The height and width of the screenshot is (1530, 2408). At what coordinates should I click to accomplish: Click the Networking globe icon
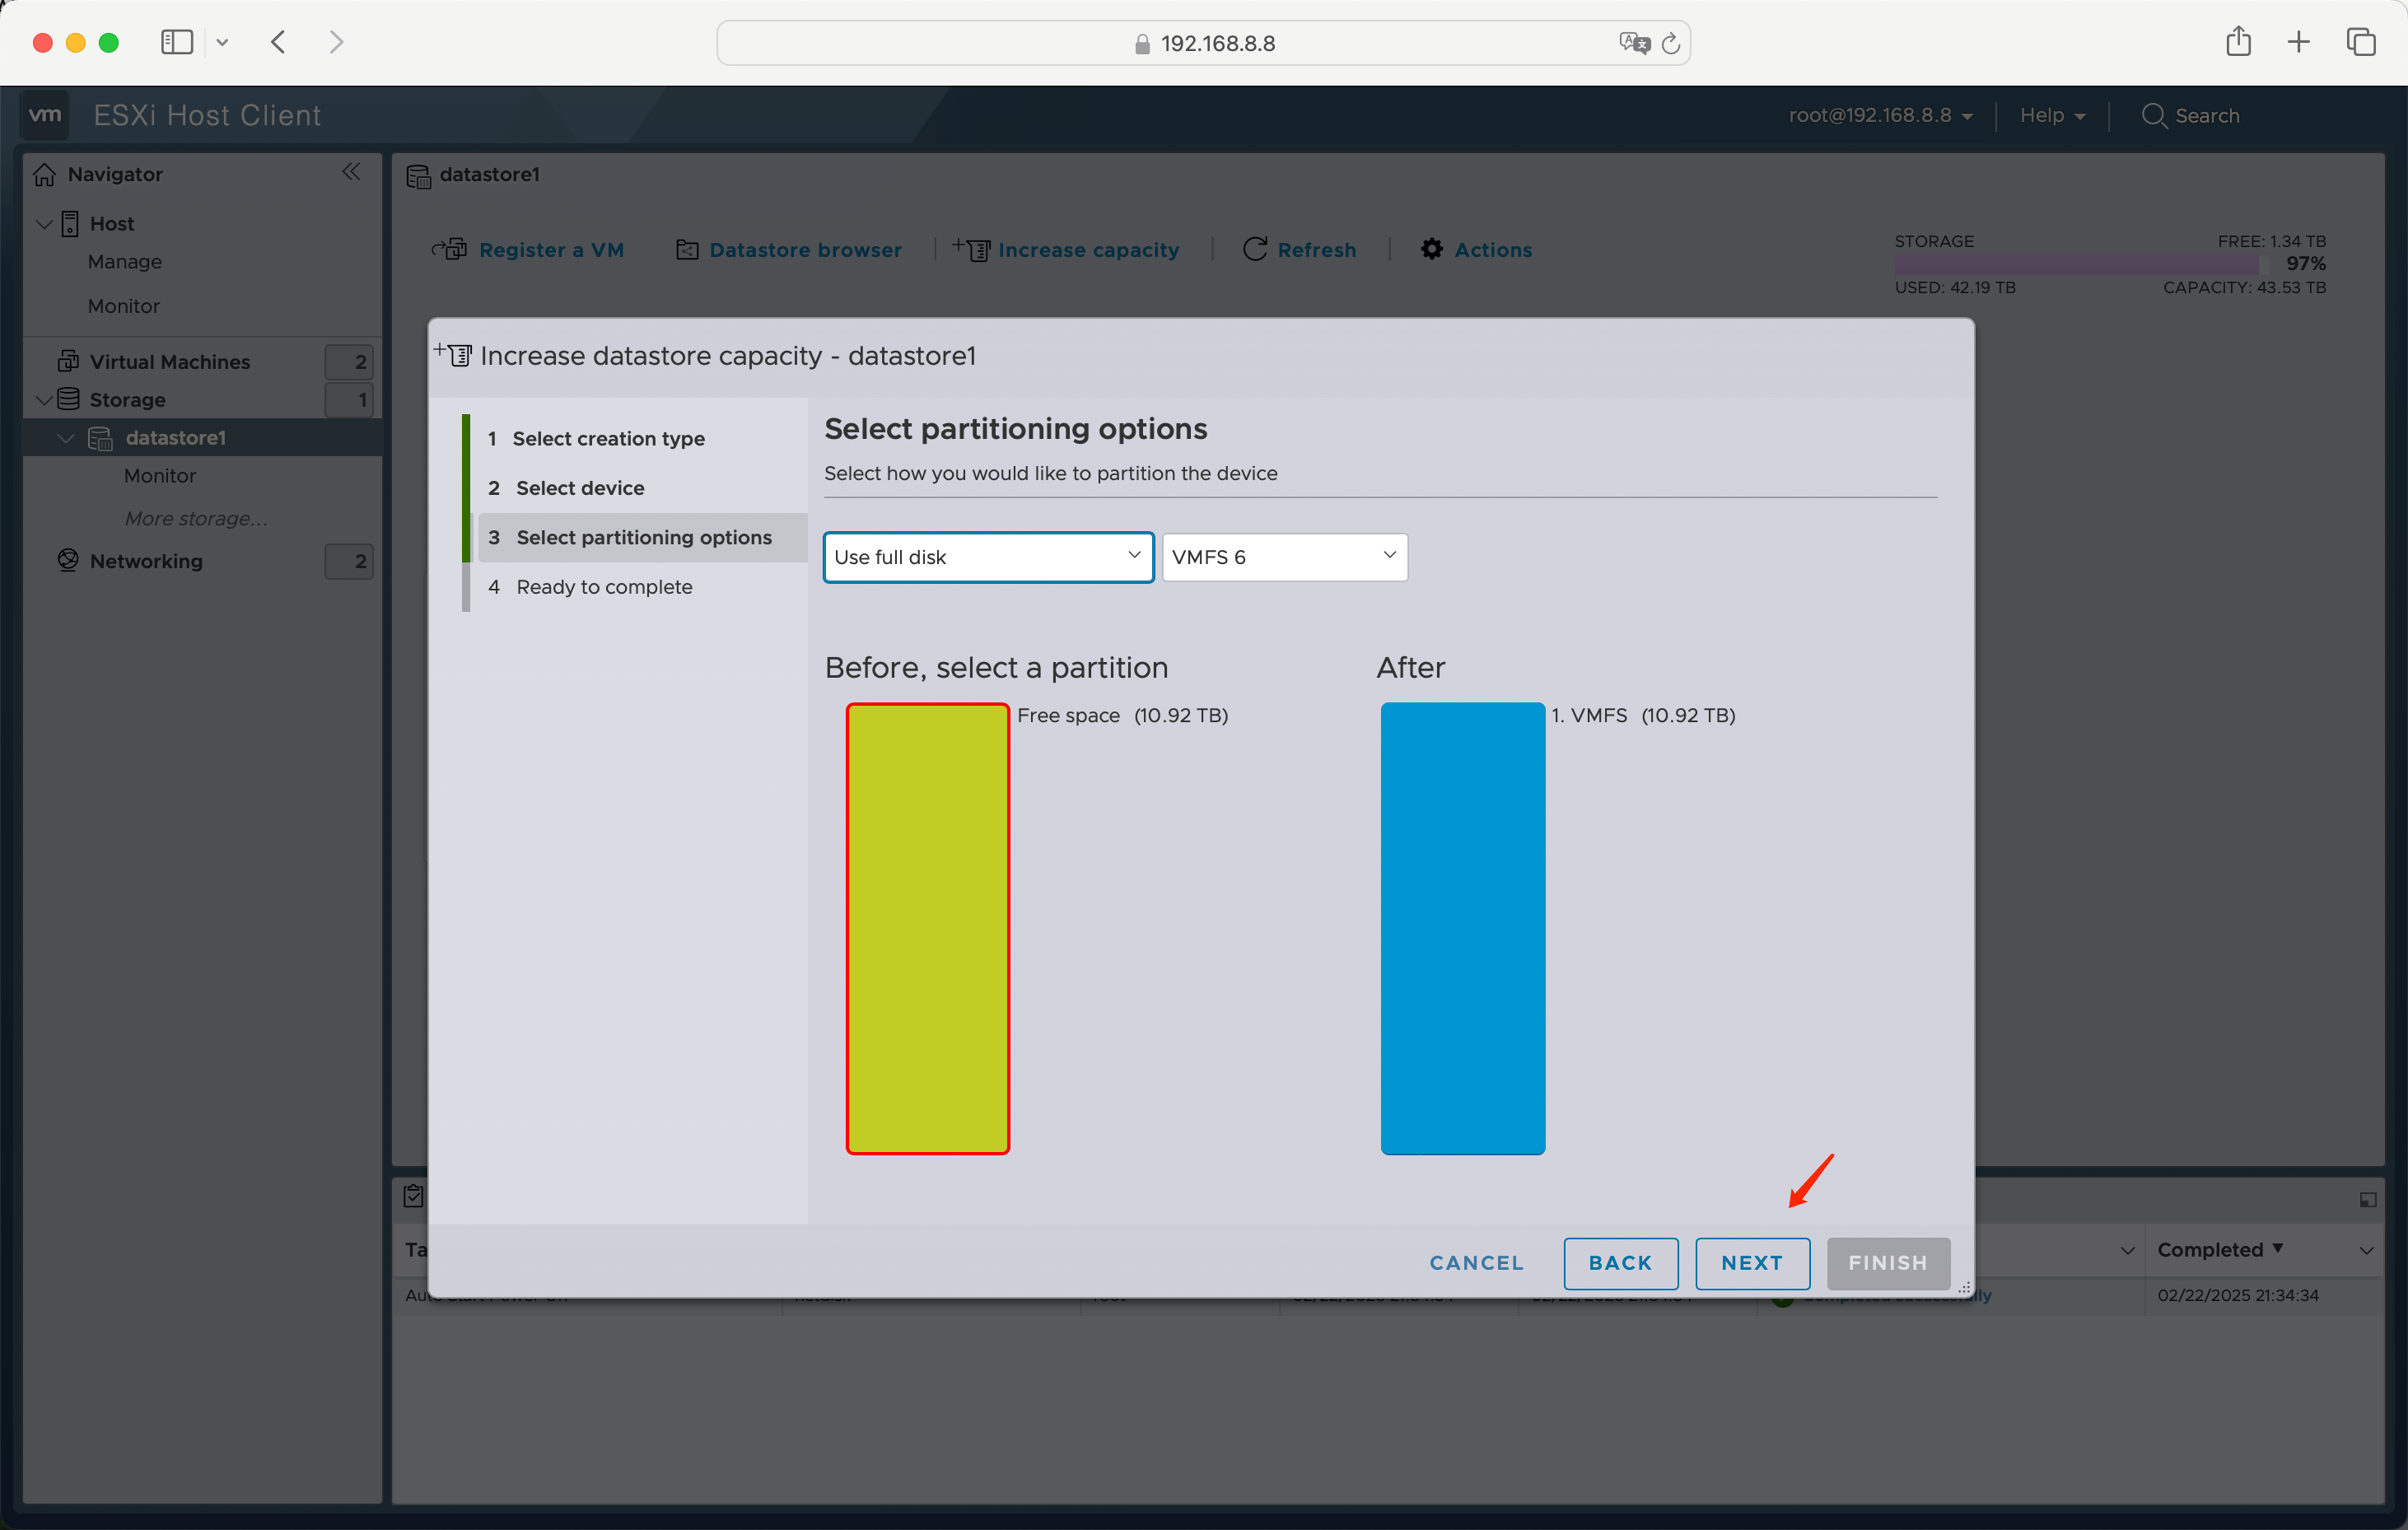pos(68,560)
